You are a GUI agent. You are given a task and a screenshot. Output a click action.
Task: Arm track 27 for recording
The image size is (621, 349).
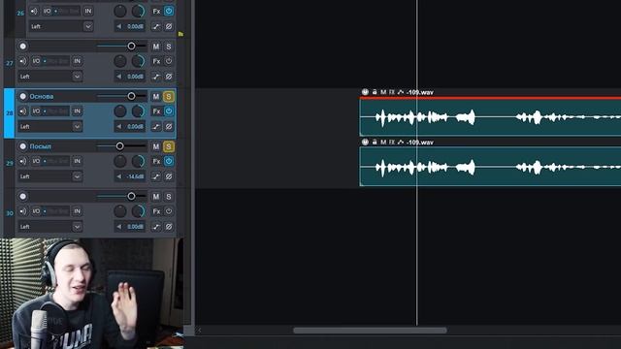coord(23,47)
